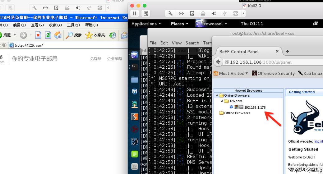Open the Applications menu in Kali
Image resolution: width=323 pixels, height=174 pixels.
tap(146, 24)
